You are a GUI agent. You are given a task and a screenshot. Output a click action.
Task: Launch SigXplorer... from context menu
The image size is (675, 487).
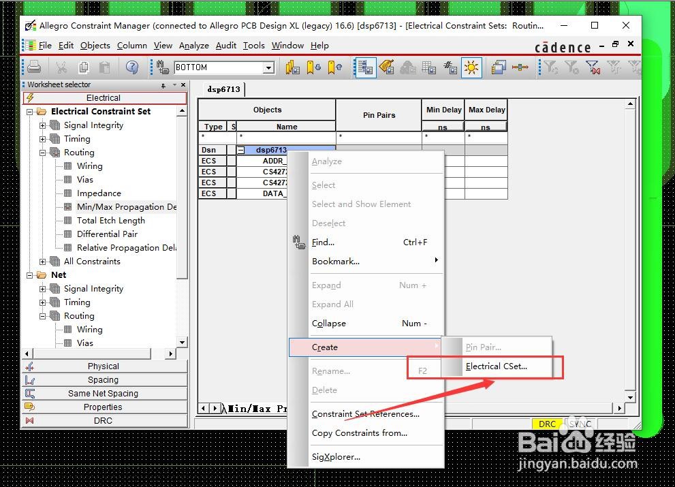pyautogui.click(x=365, y=457)
